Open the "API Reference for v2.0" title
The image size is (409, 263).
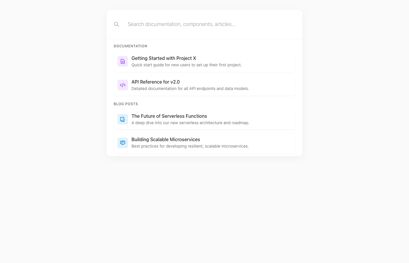155,82
